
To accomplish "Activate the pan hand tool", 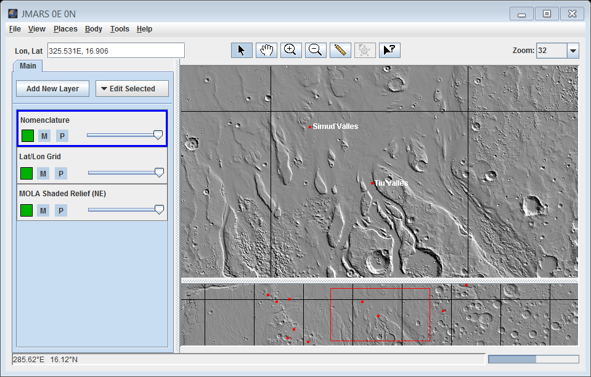I will [266, 51].
